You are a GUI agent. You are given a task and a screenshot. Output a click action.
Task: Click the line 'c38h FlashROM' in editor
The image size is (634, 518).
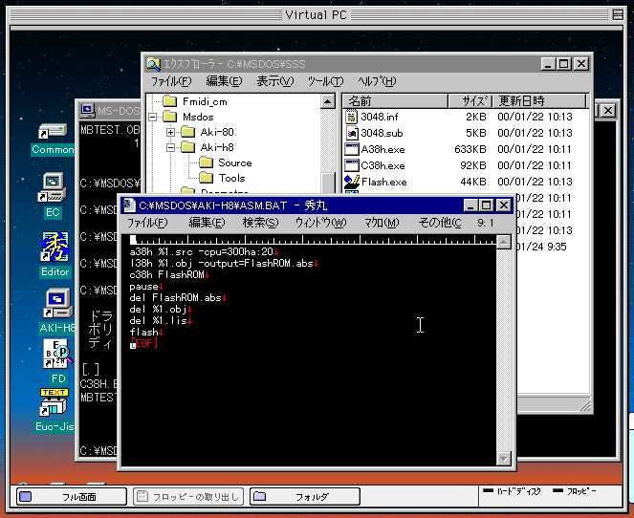[169, 274]
